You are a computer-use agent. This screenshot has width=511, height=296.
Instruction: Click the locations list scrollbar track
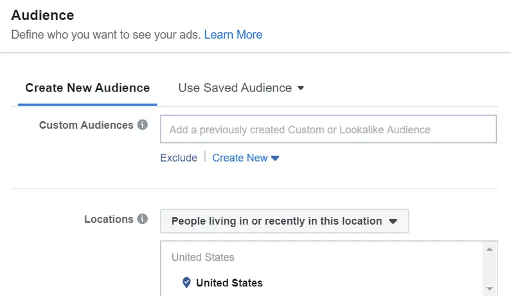pyautogui.click(x=489, y=268)
